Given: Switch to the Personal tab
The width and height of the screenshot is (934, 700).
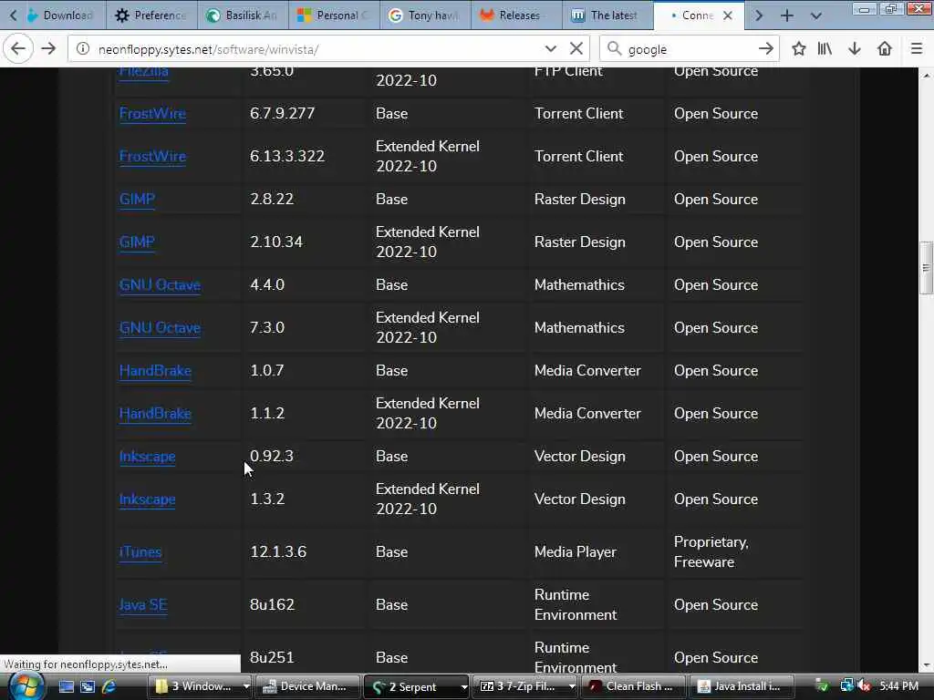Looking at the screenshot, I should tap(334, 15).
